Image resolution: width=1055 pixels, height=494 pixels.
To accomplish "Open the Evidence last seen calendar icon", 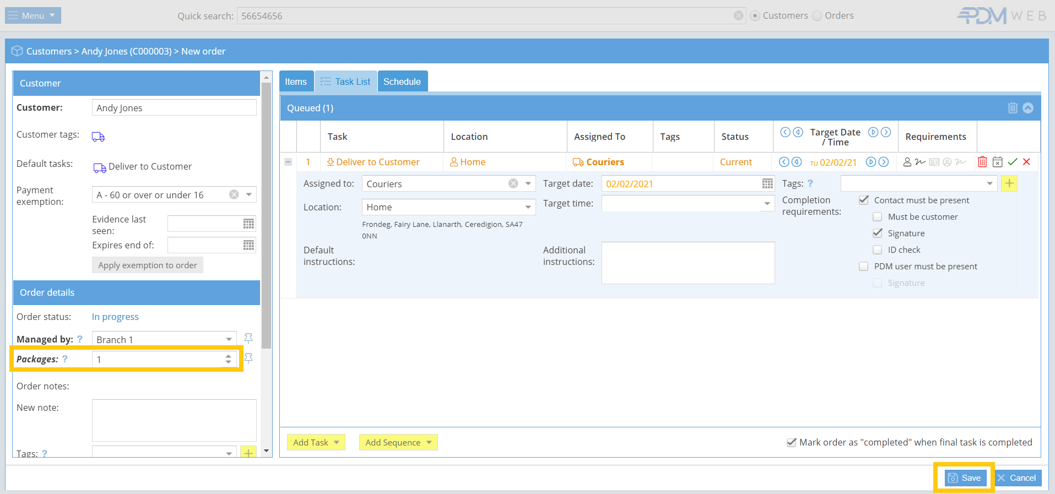I will tap(248, 224).
